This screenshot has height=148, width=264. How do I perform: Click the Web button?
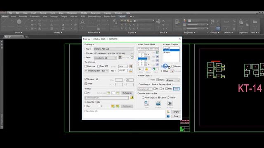tap(176, 89)
